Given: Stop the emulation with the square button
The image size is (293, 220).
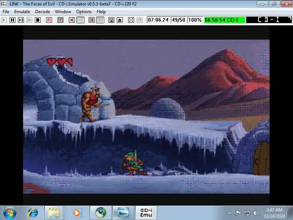Looking at the screenshot, I should point(38,20).
